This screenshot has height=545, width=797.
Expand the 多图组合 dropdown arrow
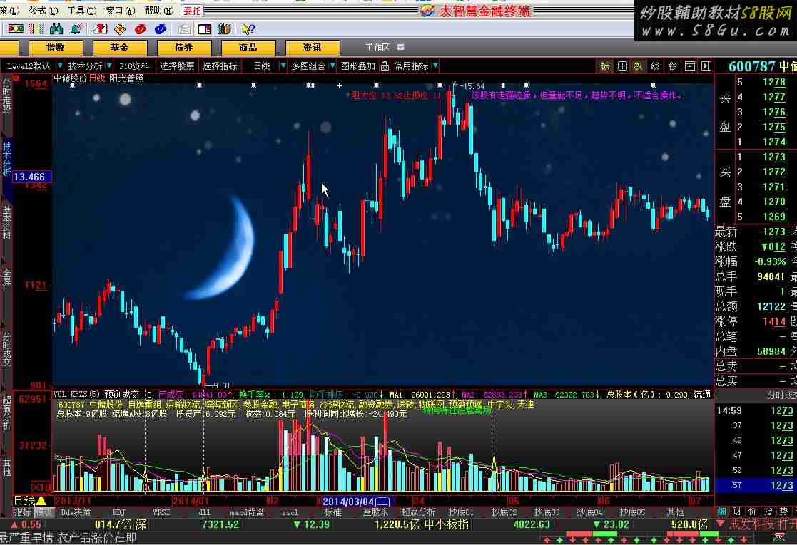(332, 66)
